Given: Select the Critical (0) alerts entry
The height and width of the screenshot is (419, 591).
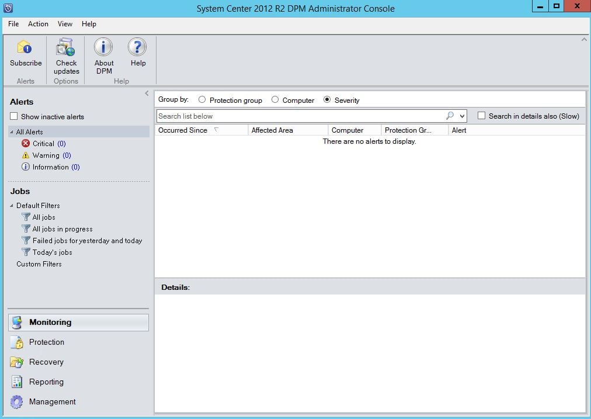Looking at the screenshot, I should click(49, 144).
